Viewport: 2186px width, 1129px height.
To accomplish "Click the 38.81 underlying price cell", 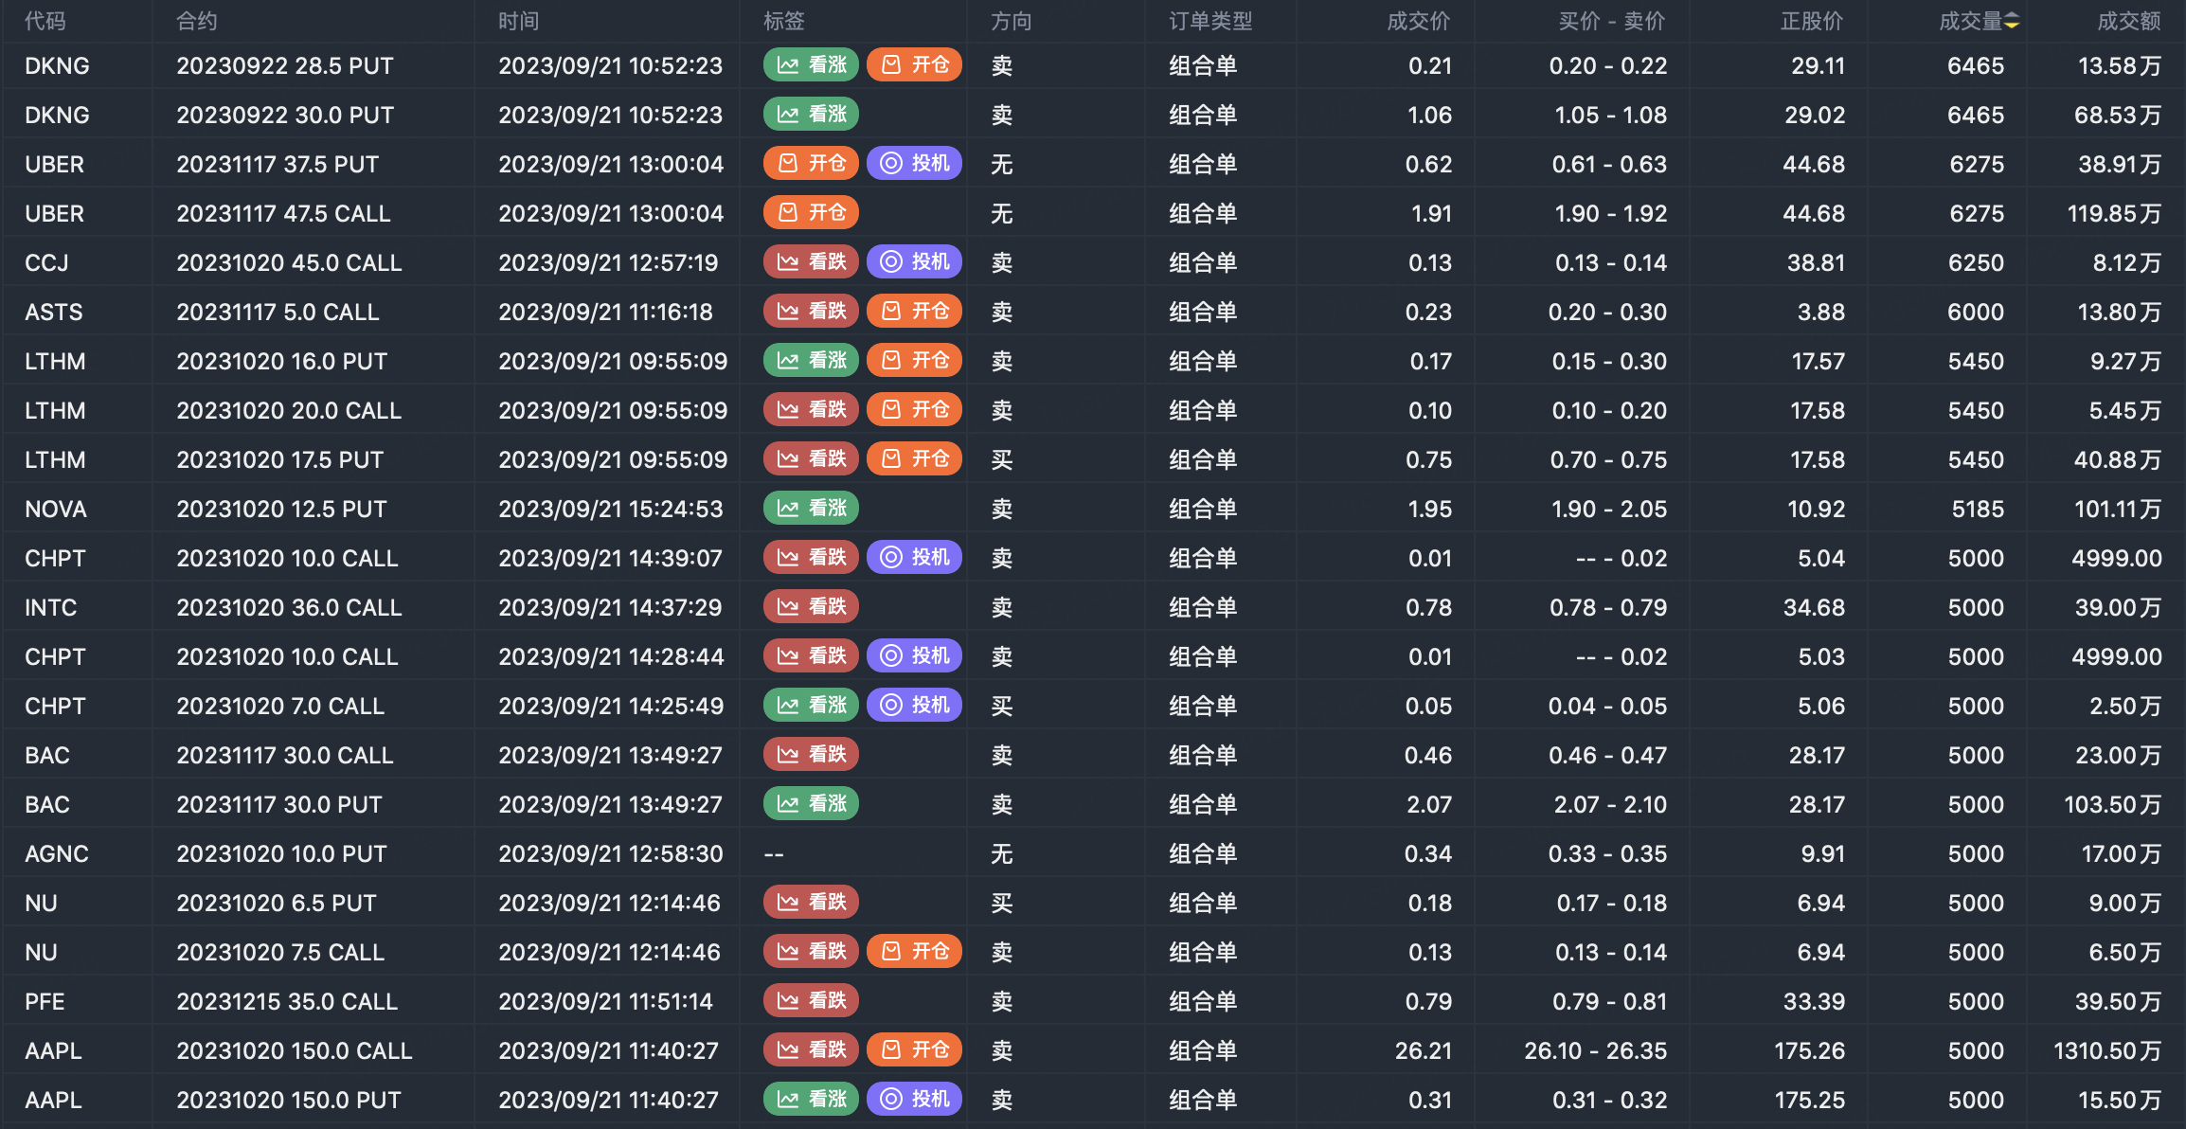I will (1816, 262).
